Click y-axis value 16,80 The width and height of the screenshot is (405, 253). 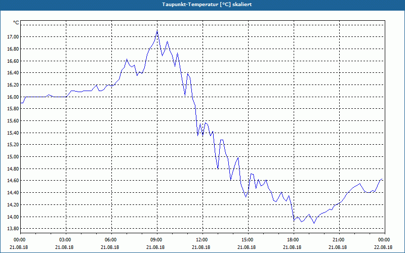(14, 49)
